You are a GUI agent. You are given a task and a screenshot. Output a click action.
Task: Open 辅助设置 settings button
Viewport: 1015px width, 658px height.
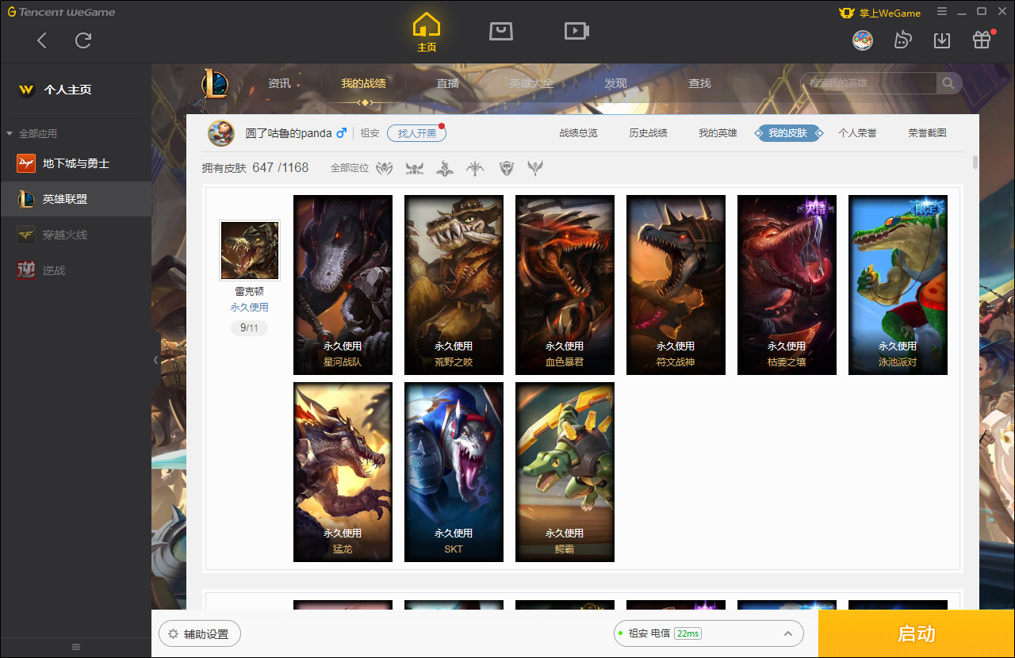pos(199,634)
